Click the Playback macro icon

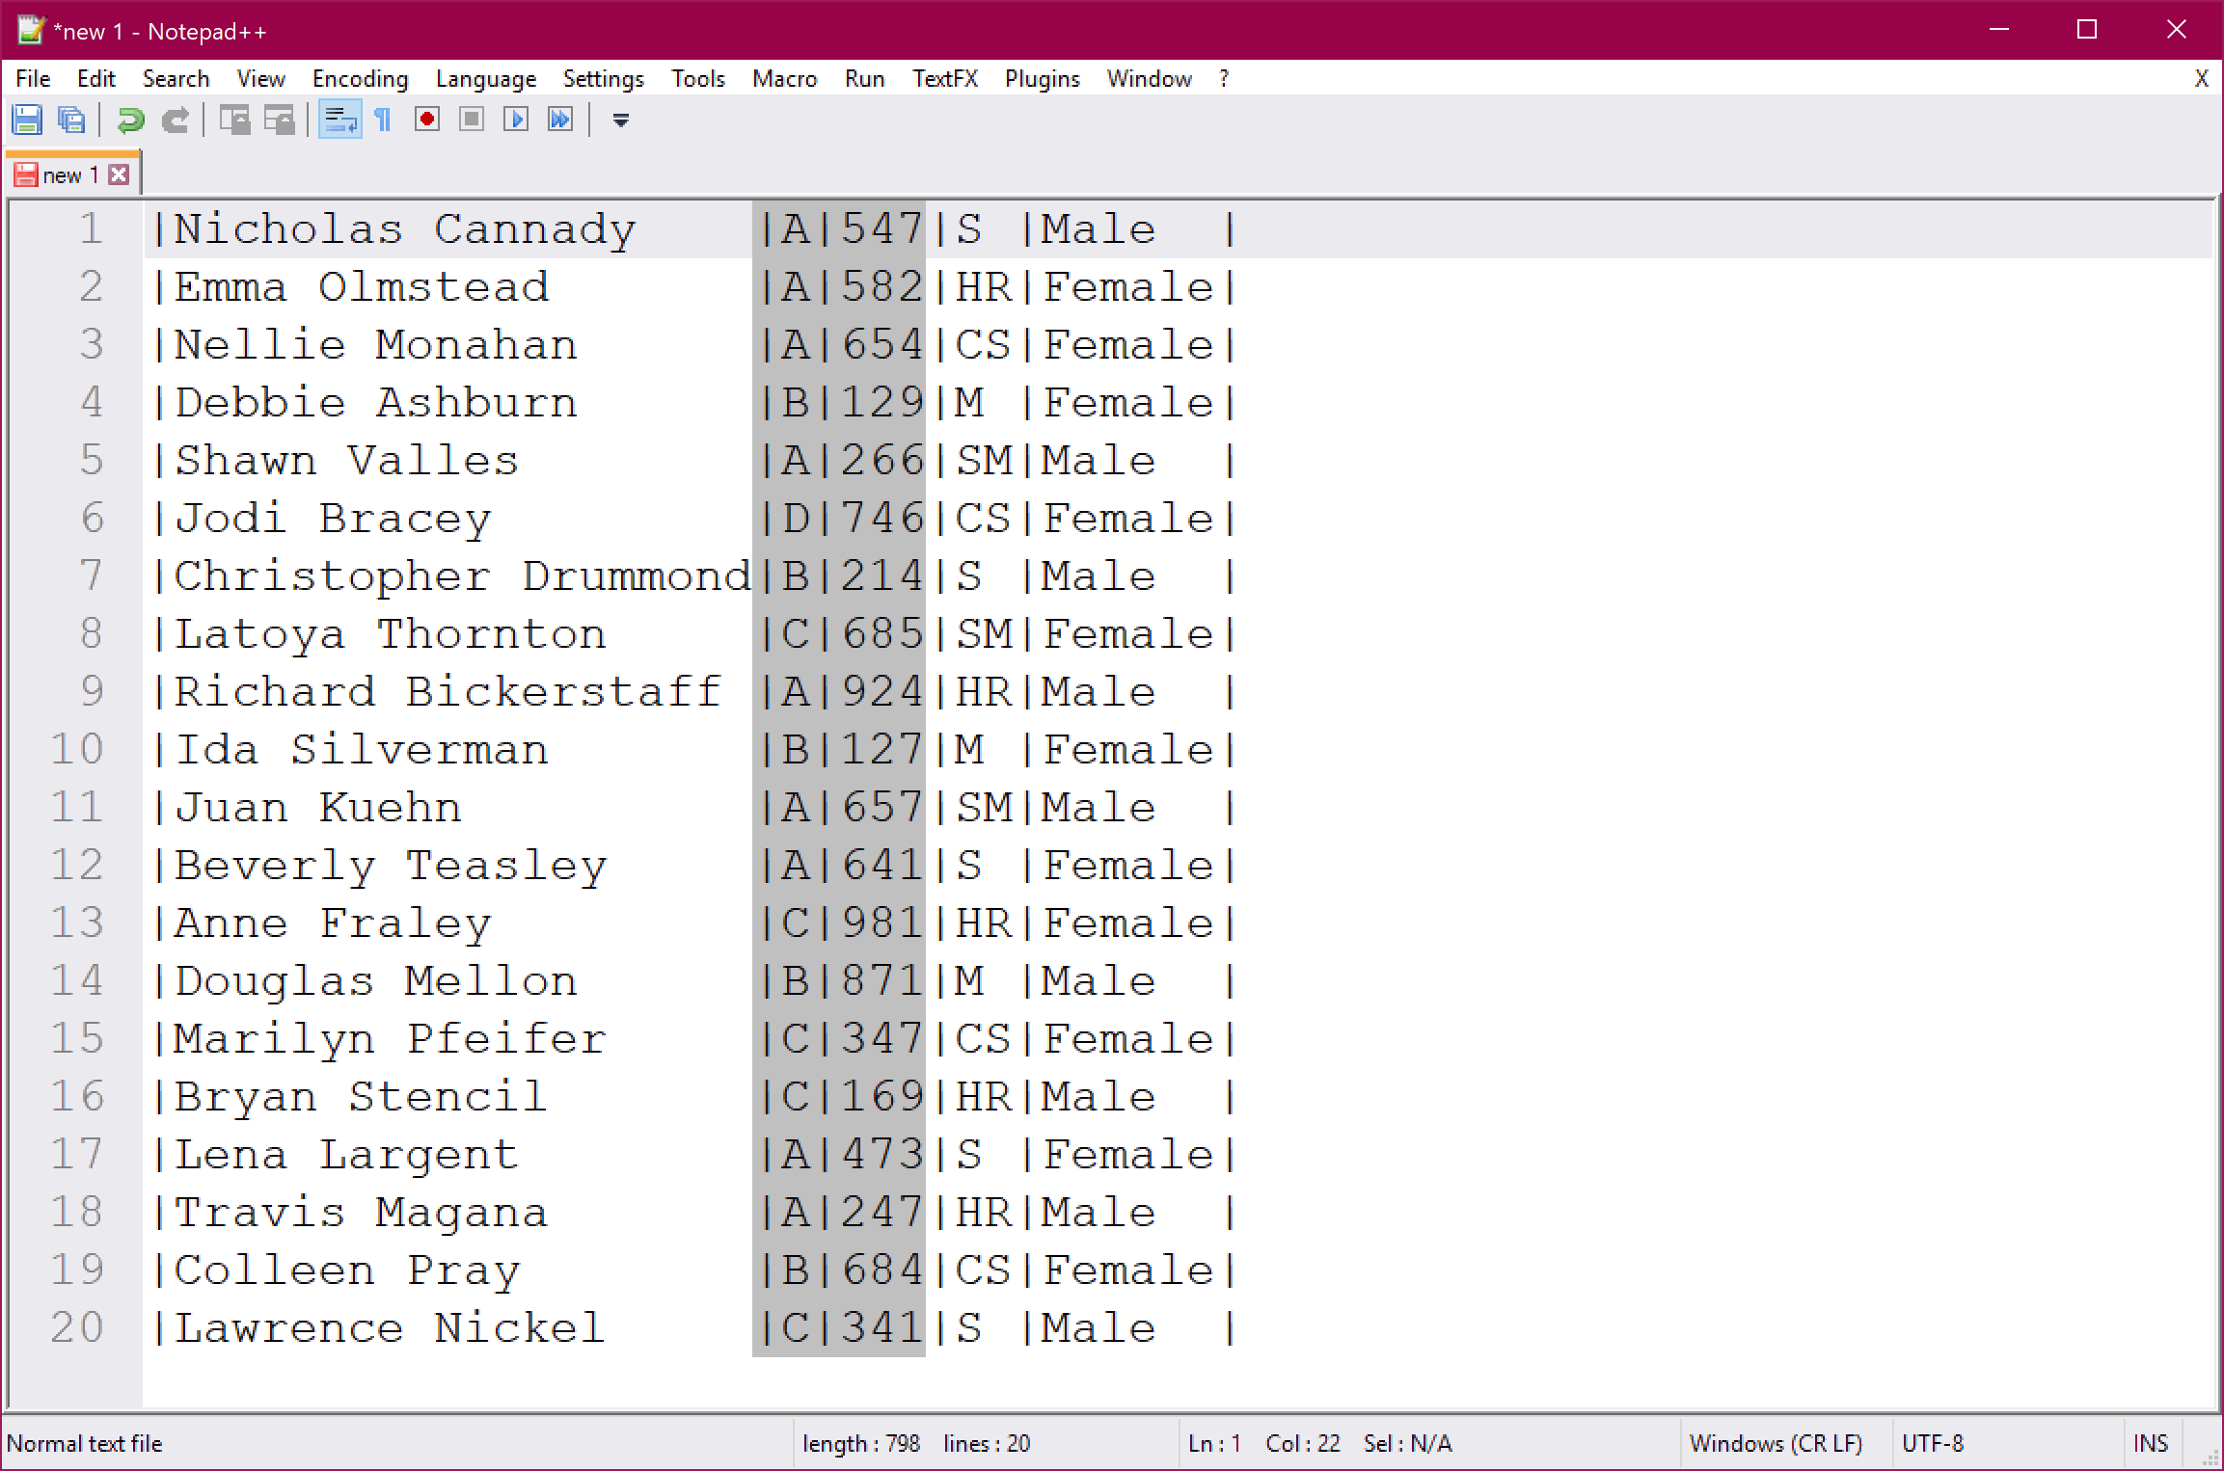click(516, 120)
